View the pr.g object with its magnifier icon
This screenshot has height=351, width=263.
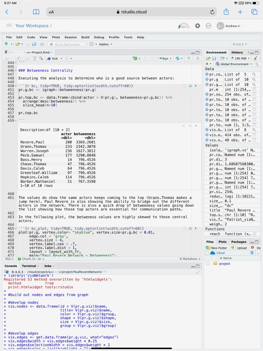(254, 80)
